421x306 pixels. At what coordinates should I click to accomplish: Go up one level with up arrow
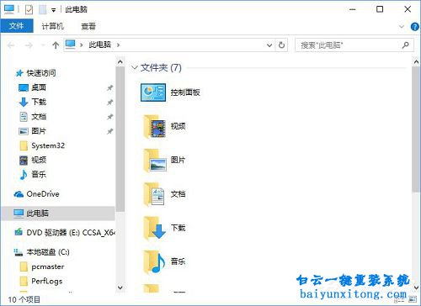(x=56, y=45)
